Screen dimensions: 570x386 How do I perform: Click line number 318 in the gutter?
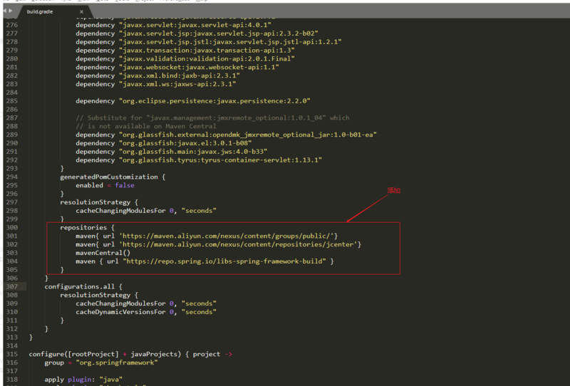pyautogui.click(x=11, y=380)
